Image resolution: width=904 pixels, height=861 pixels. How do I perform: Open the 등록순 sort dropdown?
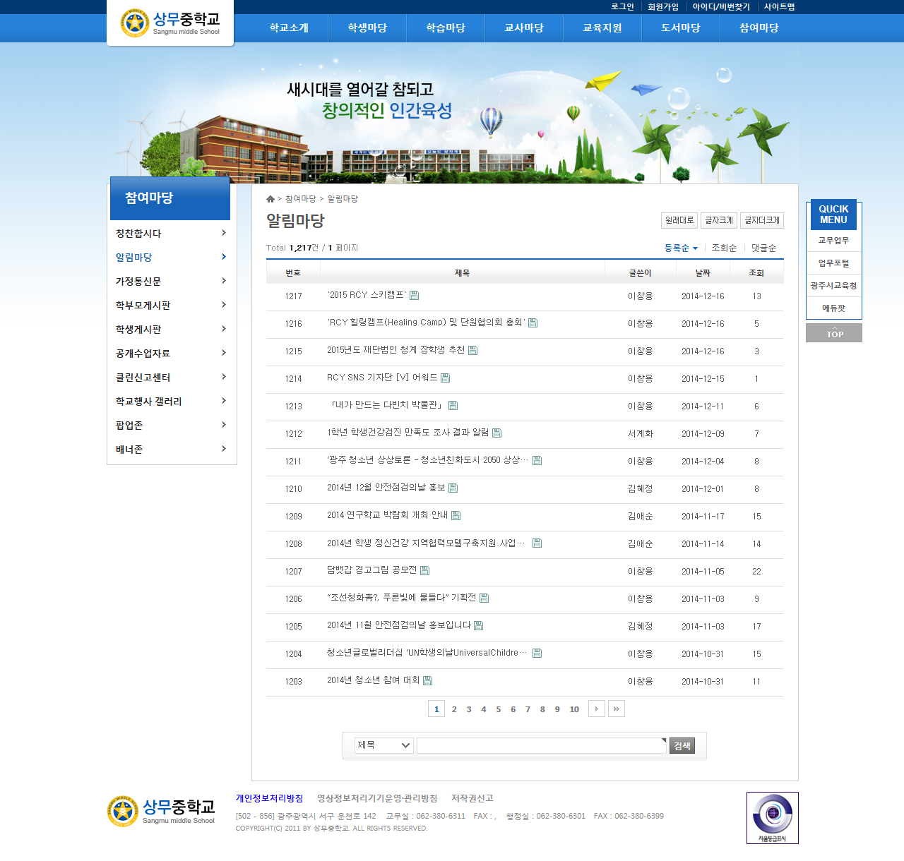pos(680,248)
